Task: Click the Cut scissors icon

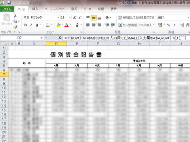Action: coord(15,16)
